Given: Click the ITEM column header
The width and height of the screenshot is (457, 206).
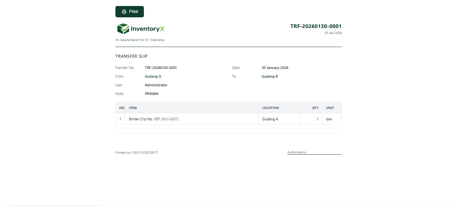Looking at the screenshot, I should point(132,108).
